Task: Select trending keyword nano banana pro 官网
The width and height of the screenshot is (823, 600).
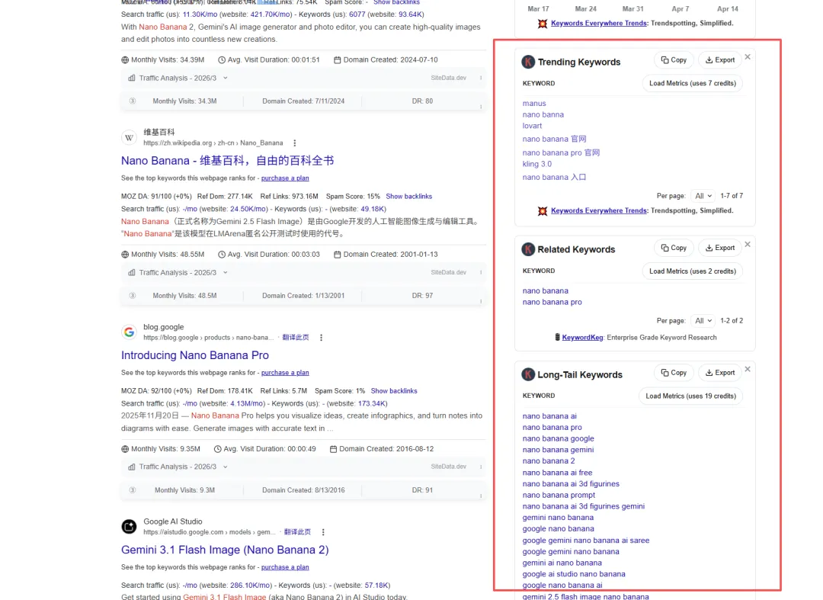Action: (x=561, y=152)
